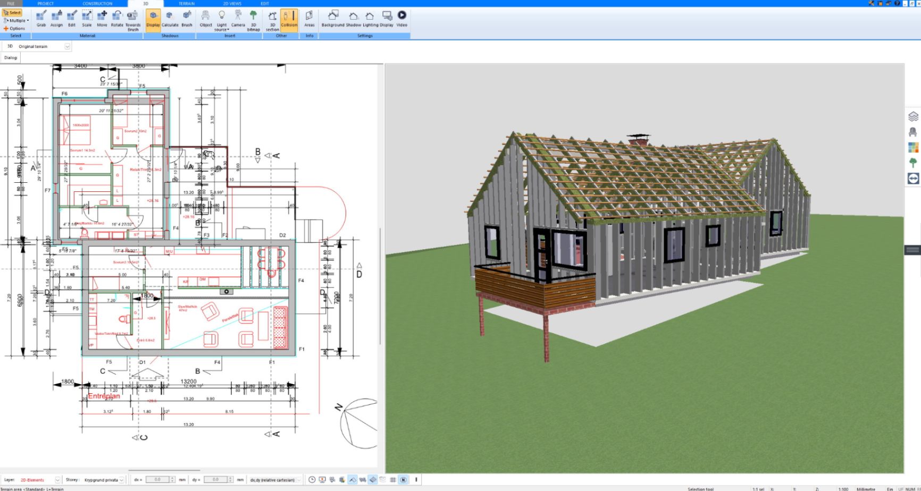
Task: Toggle the Select mode button
Action: pyautogui.click(x=12, y=13)
